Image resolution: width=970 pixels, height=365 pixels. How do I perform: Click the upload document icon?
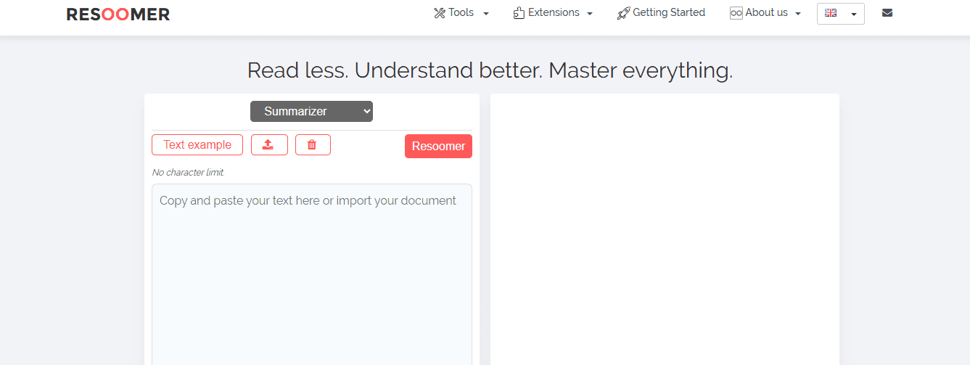[x=269, y=144]
